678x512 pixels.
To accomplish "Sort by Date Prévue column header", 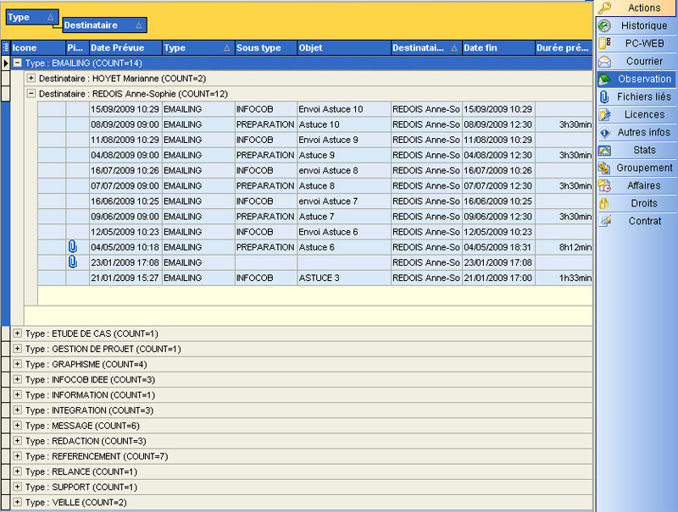I will pos(118,48).
